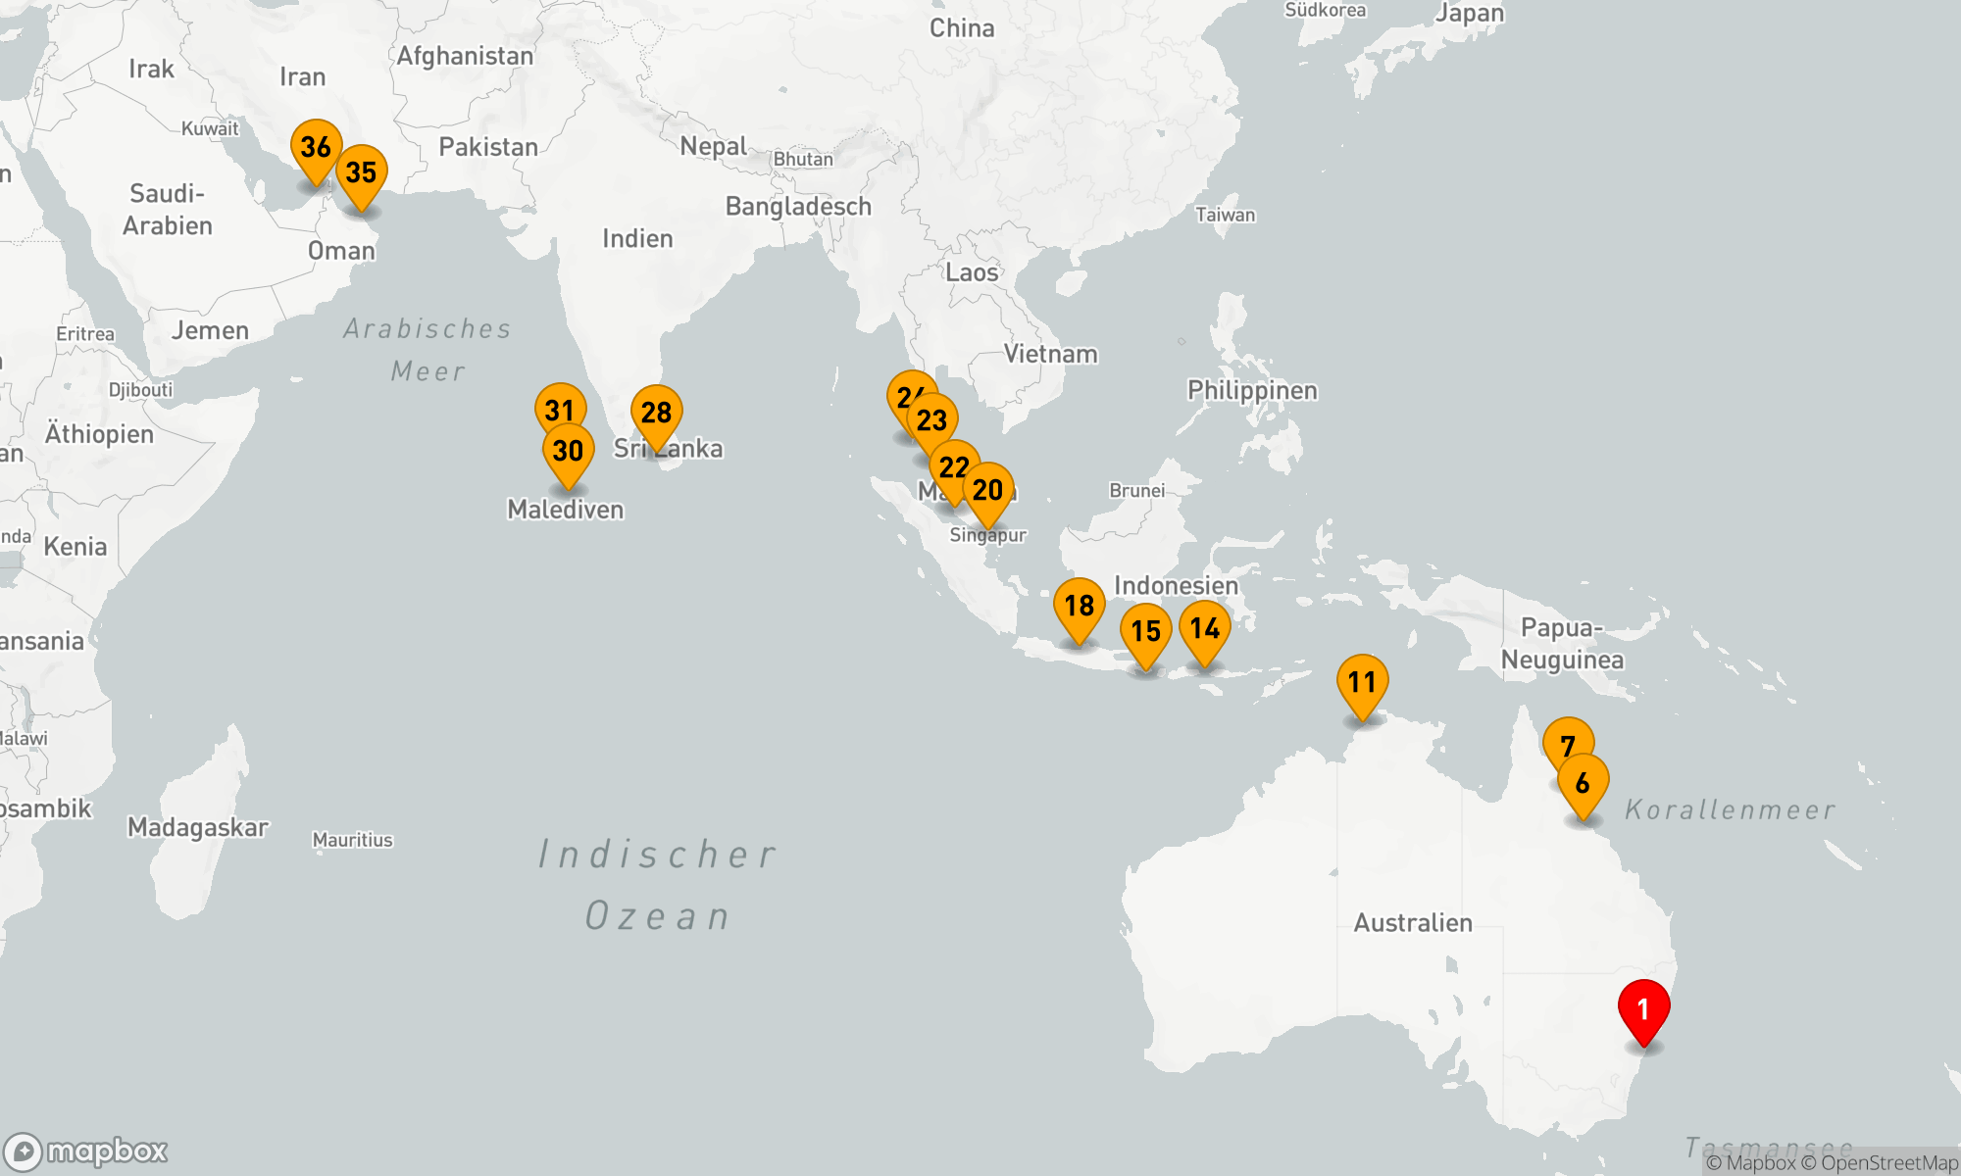The height and width of the screenshot is (1176, 1961).
Task: Select orange map pin number 36
Action: click(x=316, y=148)
